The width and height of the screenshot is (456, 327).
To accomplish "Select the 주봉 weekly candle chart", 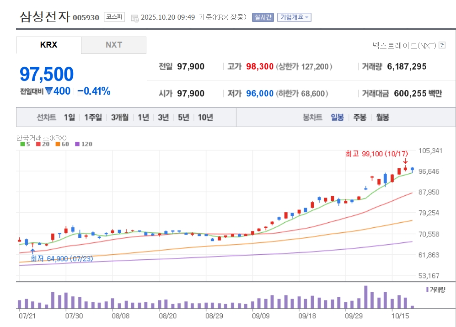I will (359, 118).
